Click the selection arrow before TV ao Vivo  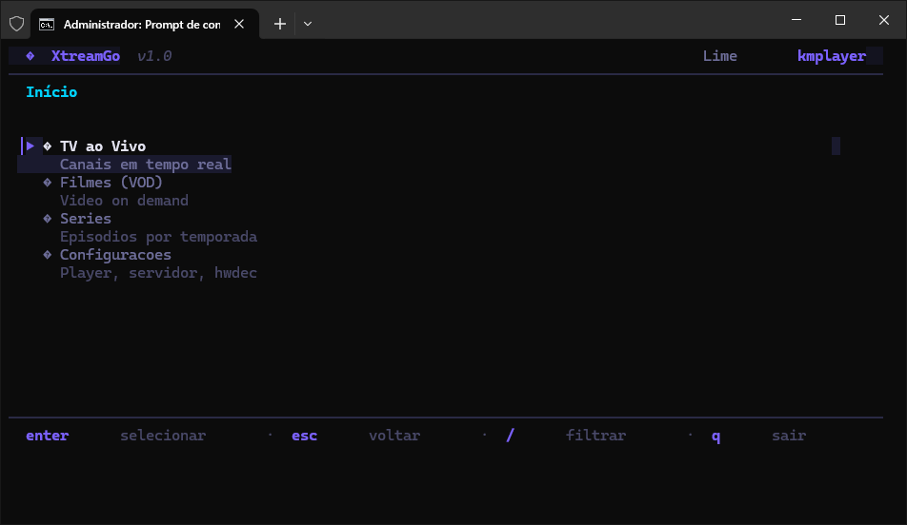pyautogui.click(x=30, y=146)
